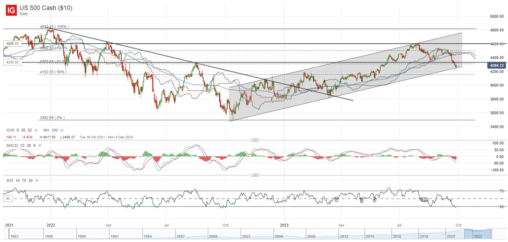This screenshot has width=508, height=242.
Task: Select the 4812.43 (100%) Fibonacci label
Action: (54, 27)
